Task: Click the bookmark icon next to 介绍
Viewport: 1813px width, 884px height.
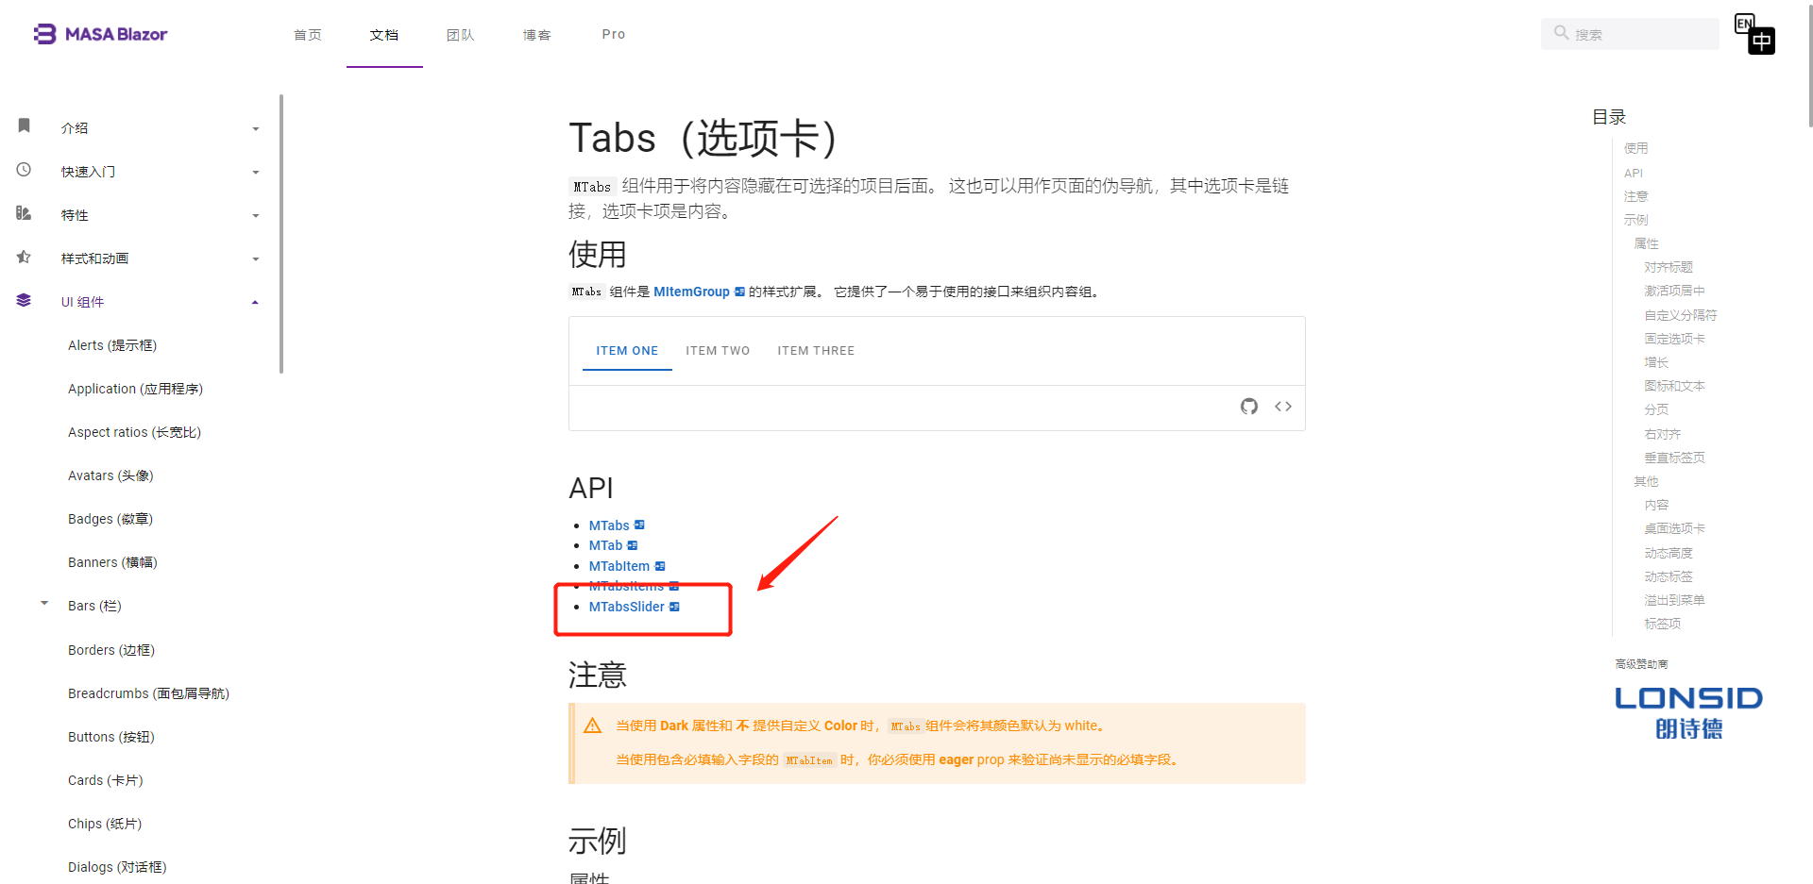Action: click(25, 125)
